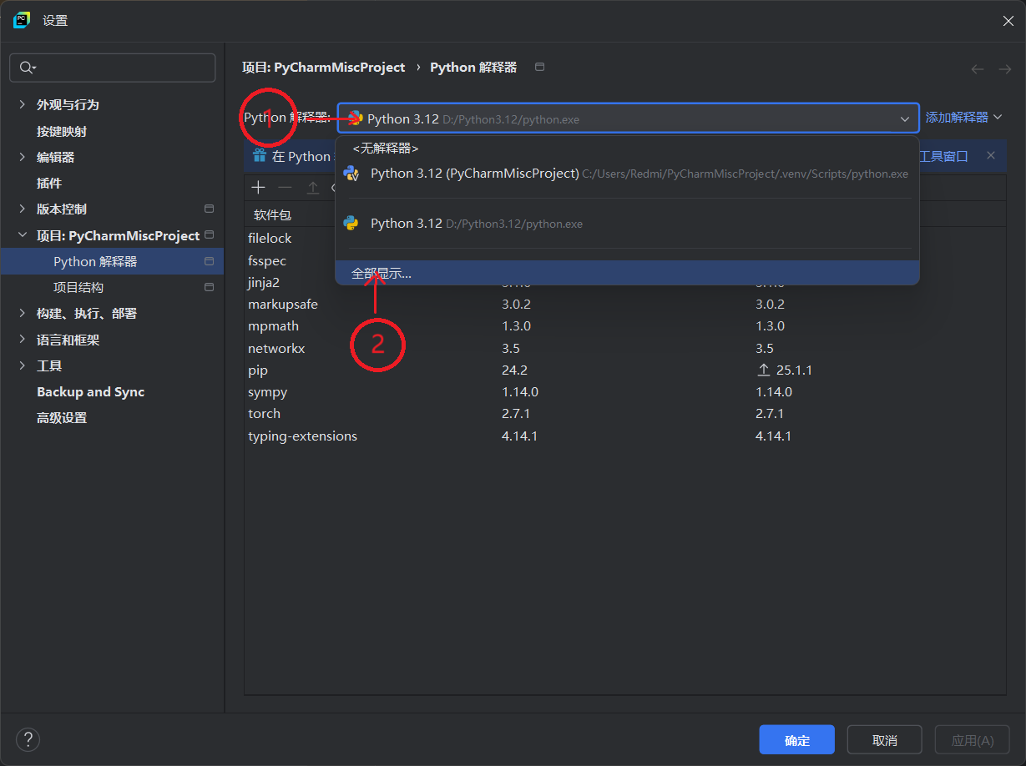1026x766 pixels.
Task: Click the upgrade package arrow icon
Action: [313, 188]
